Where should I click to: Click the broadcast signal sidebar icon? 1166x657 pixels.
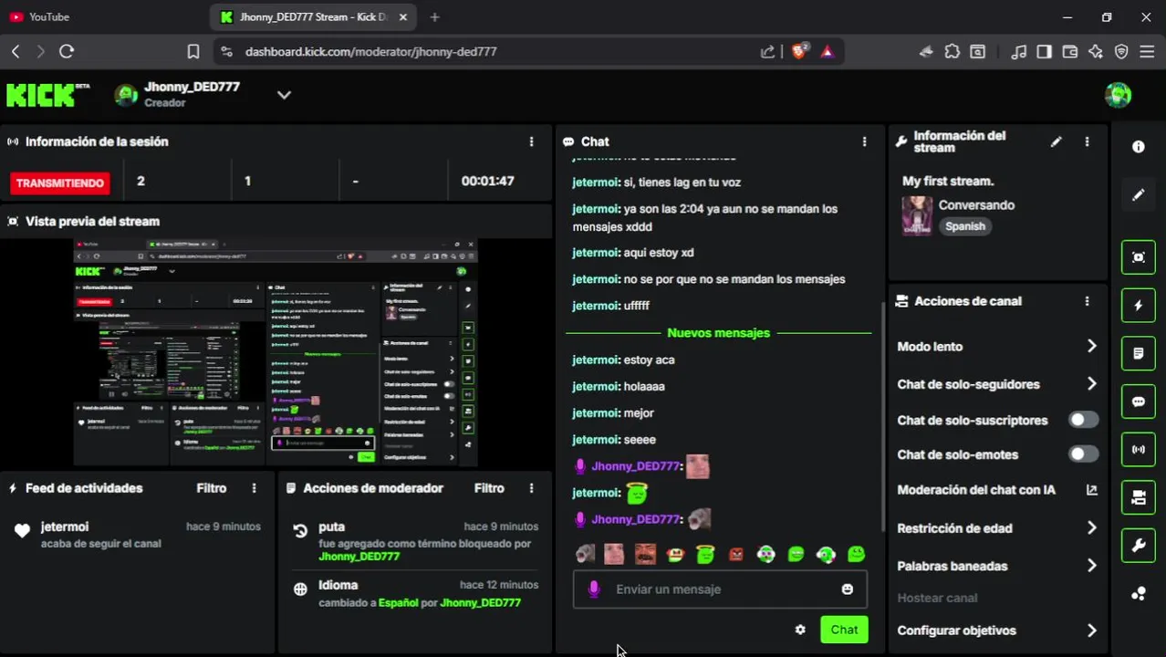pos(1139,450)
